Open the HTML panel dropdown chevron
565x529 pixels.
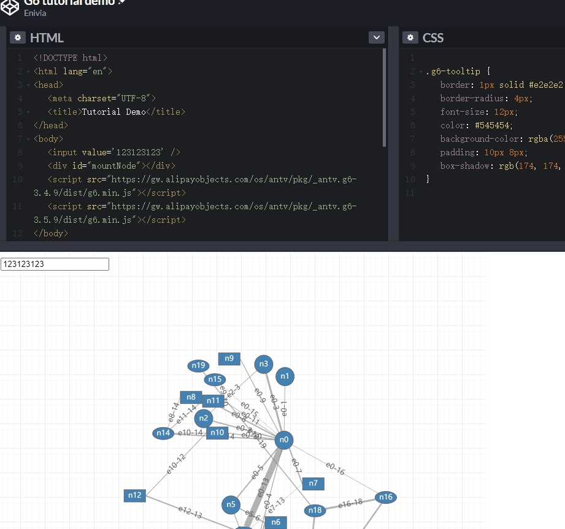[377, 37]
